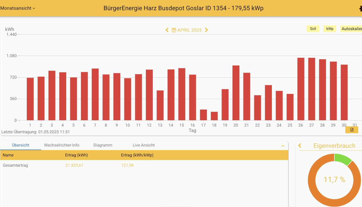The image size is (362, 207).
Task: Click the short red bar for day 18
Action: [214, 116]
